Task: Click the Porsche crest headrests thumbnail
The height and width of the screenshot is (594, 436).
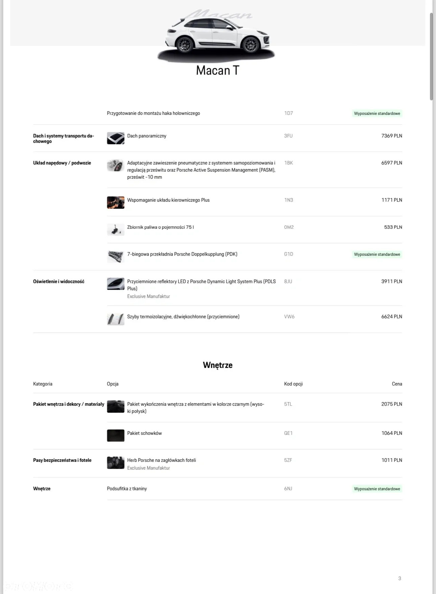Action: tap(116, 463)
